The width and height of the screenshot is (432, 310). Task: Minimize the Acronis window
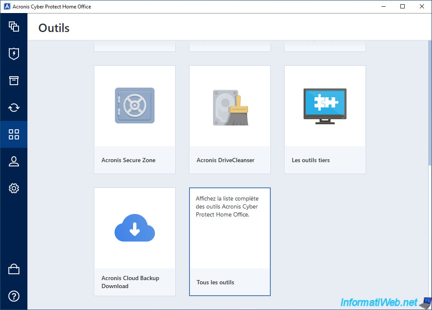(x=384, y=6)
